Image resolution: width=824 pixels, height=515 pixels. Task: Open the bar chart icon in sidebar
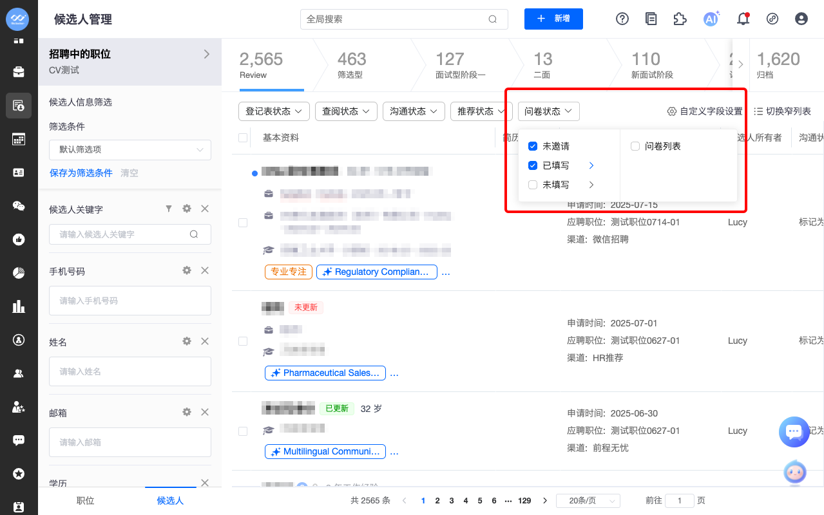click(x=19, y=306)
